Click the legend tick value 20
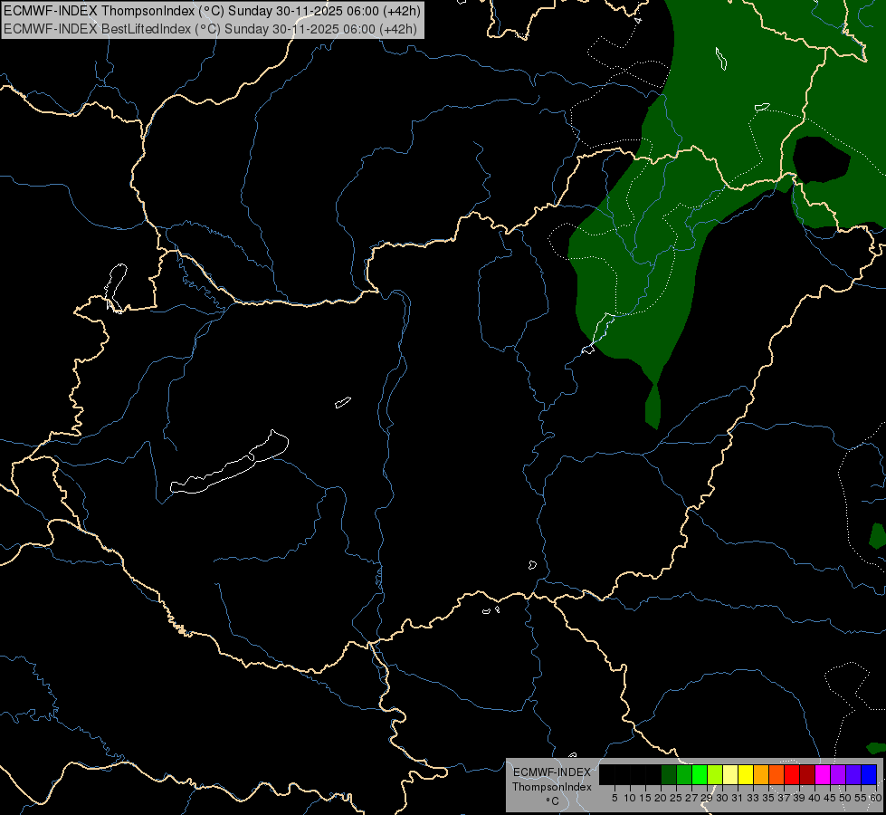 (x=661, y=798)
